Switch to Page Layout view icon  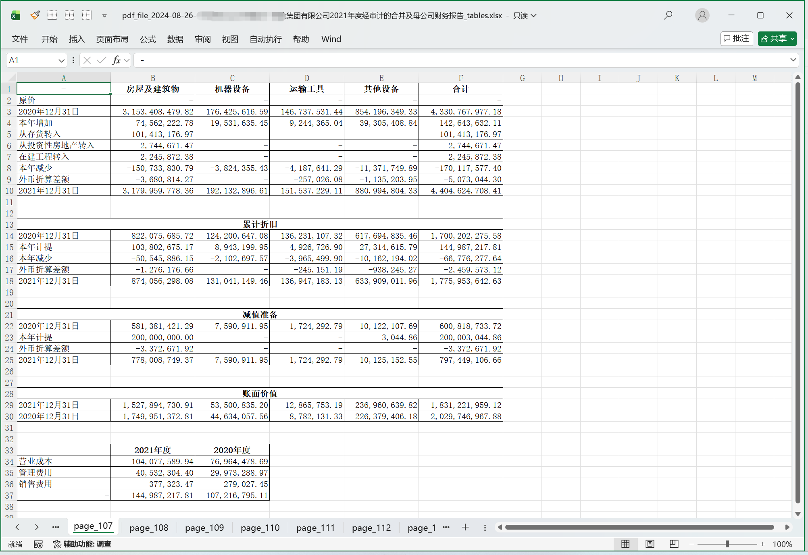tap(650, 544)
